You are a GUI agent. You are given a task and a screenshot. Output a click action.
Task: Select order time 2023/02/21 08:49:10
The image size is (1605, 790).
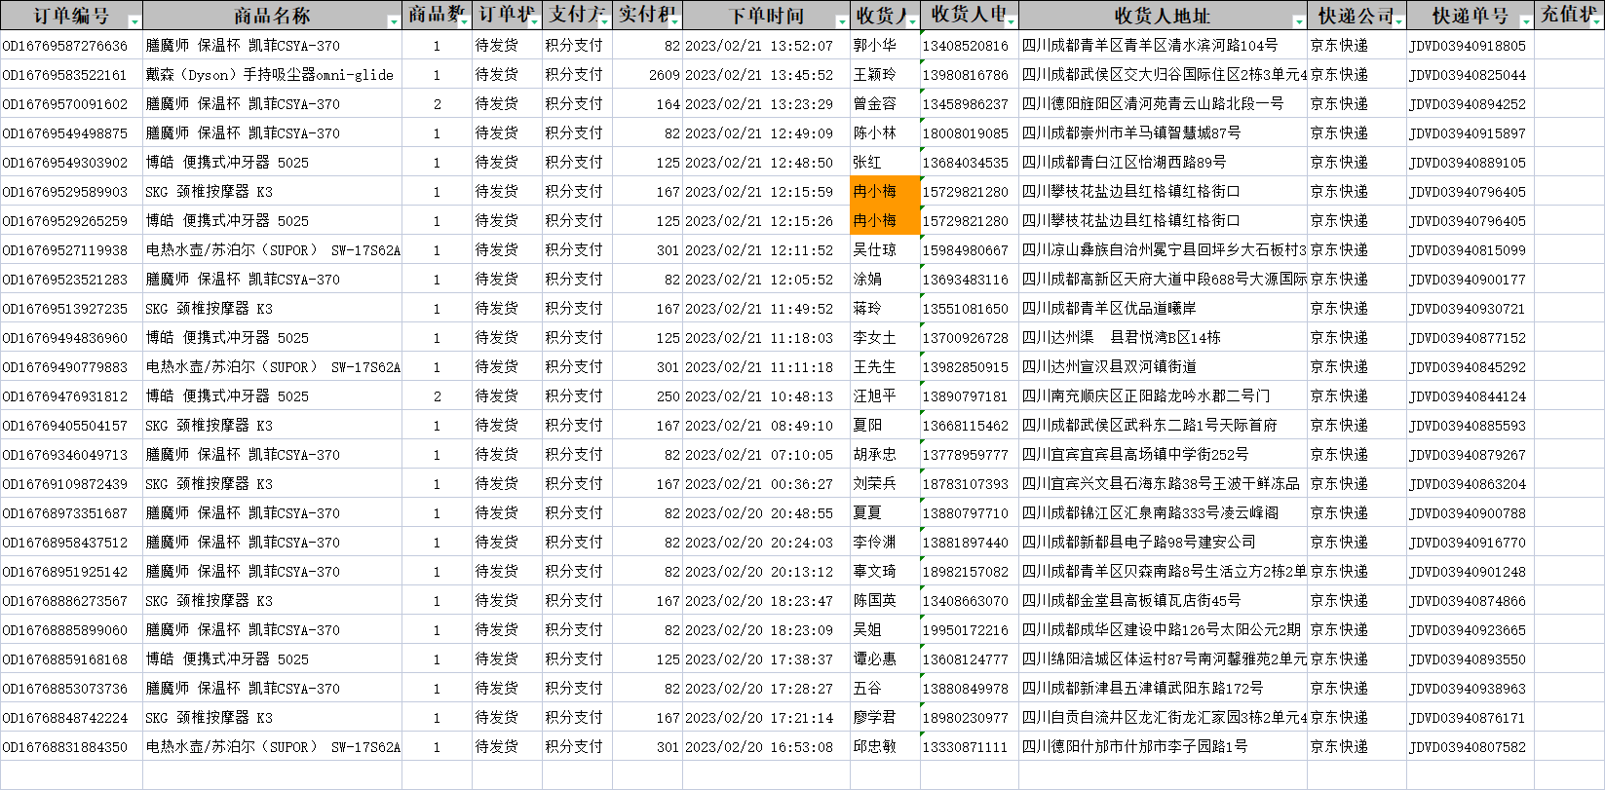(x=766, y=426)
